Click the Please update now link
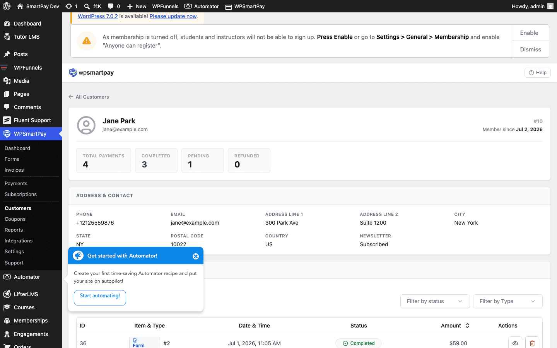 click(x=173, y=16)
